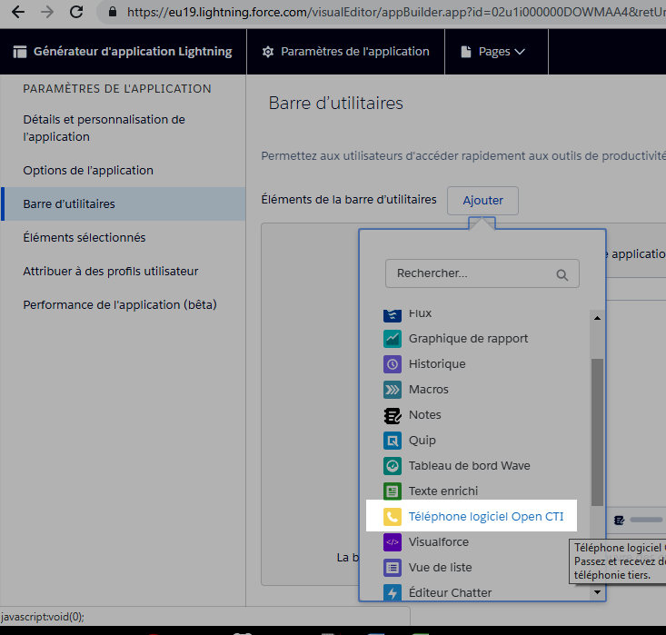The width and height of the screenshot is (666, 635).
Task: Click the search magnifier icon in Rechercher
Action: (x=562, y=275)
